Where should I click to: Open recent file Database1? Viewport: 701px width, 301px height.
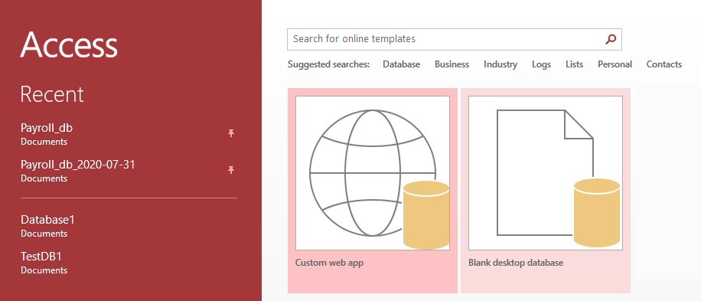coord(129,226)
